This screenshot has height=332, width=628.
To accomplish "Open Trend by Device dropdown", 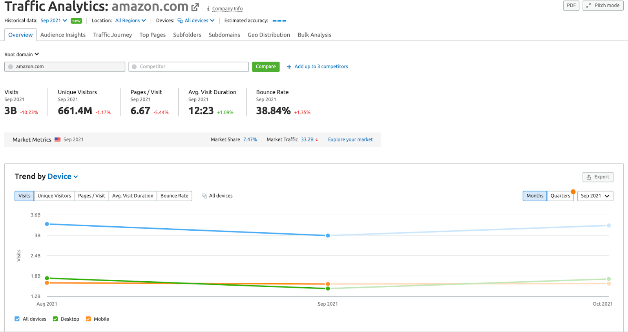I will tap(63, 176).
